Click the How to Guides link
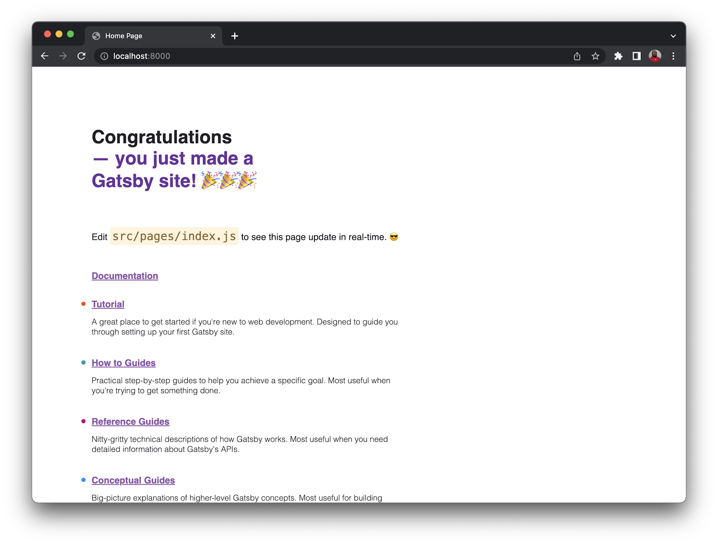 click(123, 363)
